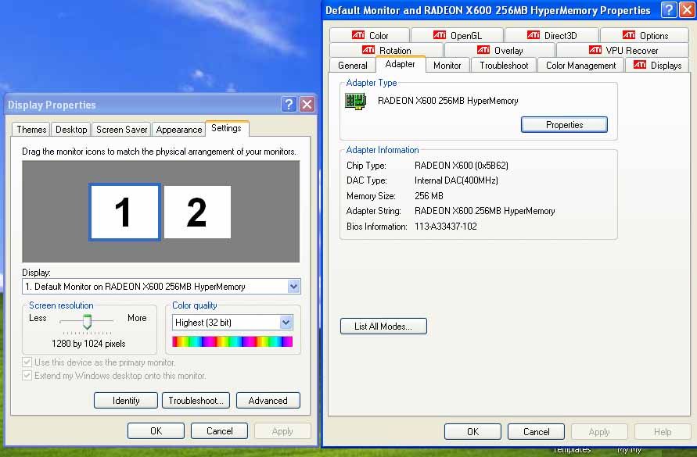Click Troubleshoot... button in Display Properties
The width and height of the screenshot is (697, 457).
(196, 401)
